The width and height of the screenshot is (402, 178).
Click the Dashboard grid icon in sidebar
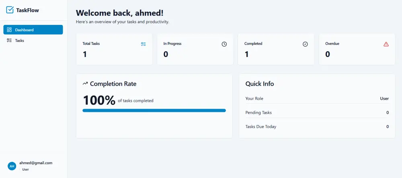click(9, 30)
